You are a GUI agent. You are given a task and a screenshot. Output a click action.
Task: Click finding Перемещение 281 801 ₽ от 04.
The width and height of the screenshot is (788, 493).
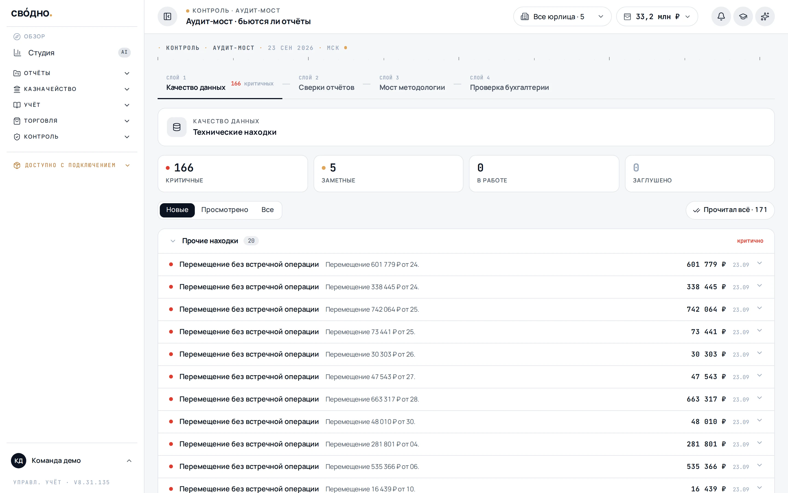pos(466,445)
